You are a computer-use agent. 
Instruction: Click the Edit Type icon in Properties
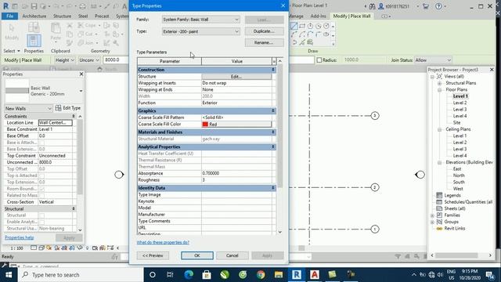click(58, 108)
